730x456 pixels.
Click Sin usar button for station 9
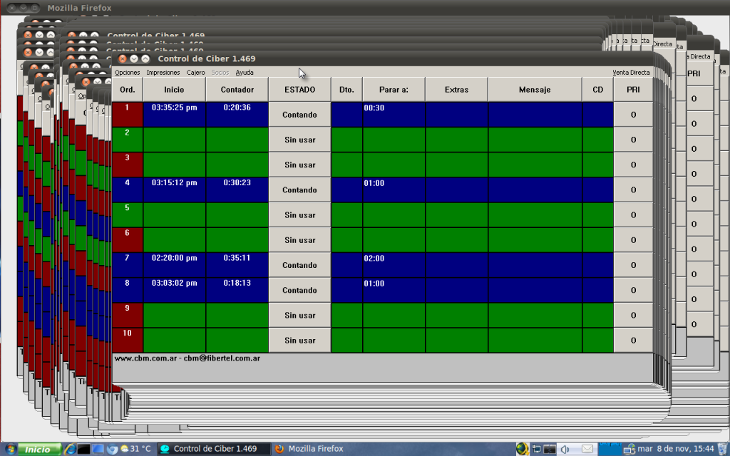point(300,316)
